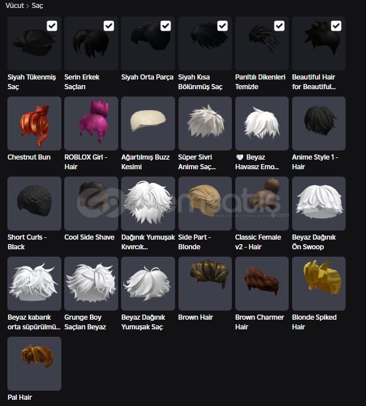Uncheck the Siyah Tükenmiş Saç checkbox
This screenshot has height=406, width=366.
52,26
